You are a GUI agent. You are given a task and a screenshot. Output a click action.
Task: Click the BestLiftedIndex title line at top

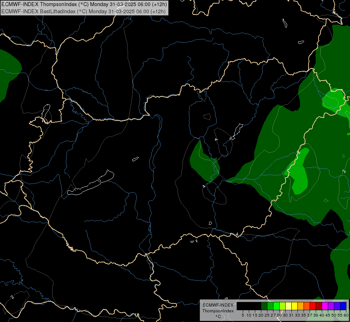pos(83,11)
